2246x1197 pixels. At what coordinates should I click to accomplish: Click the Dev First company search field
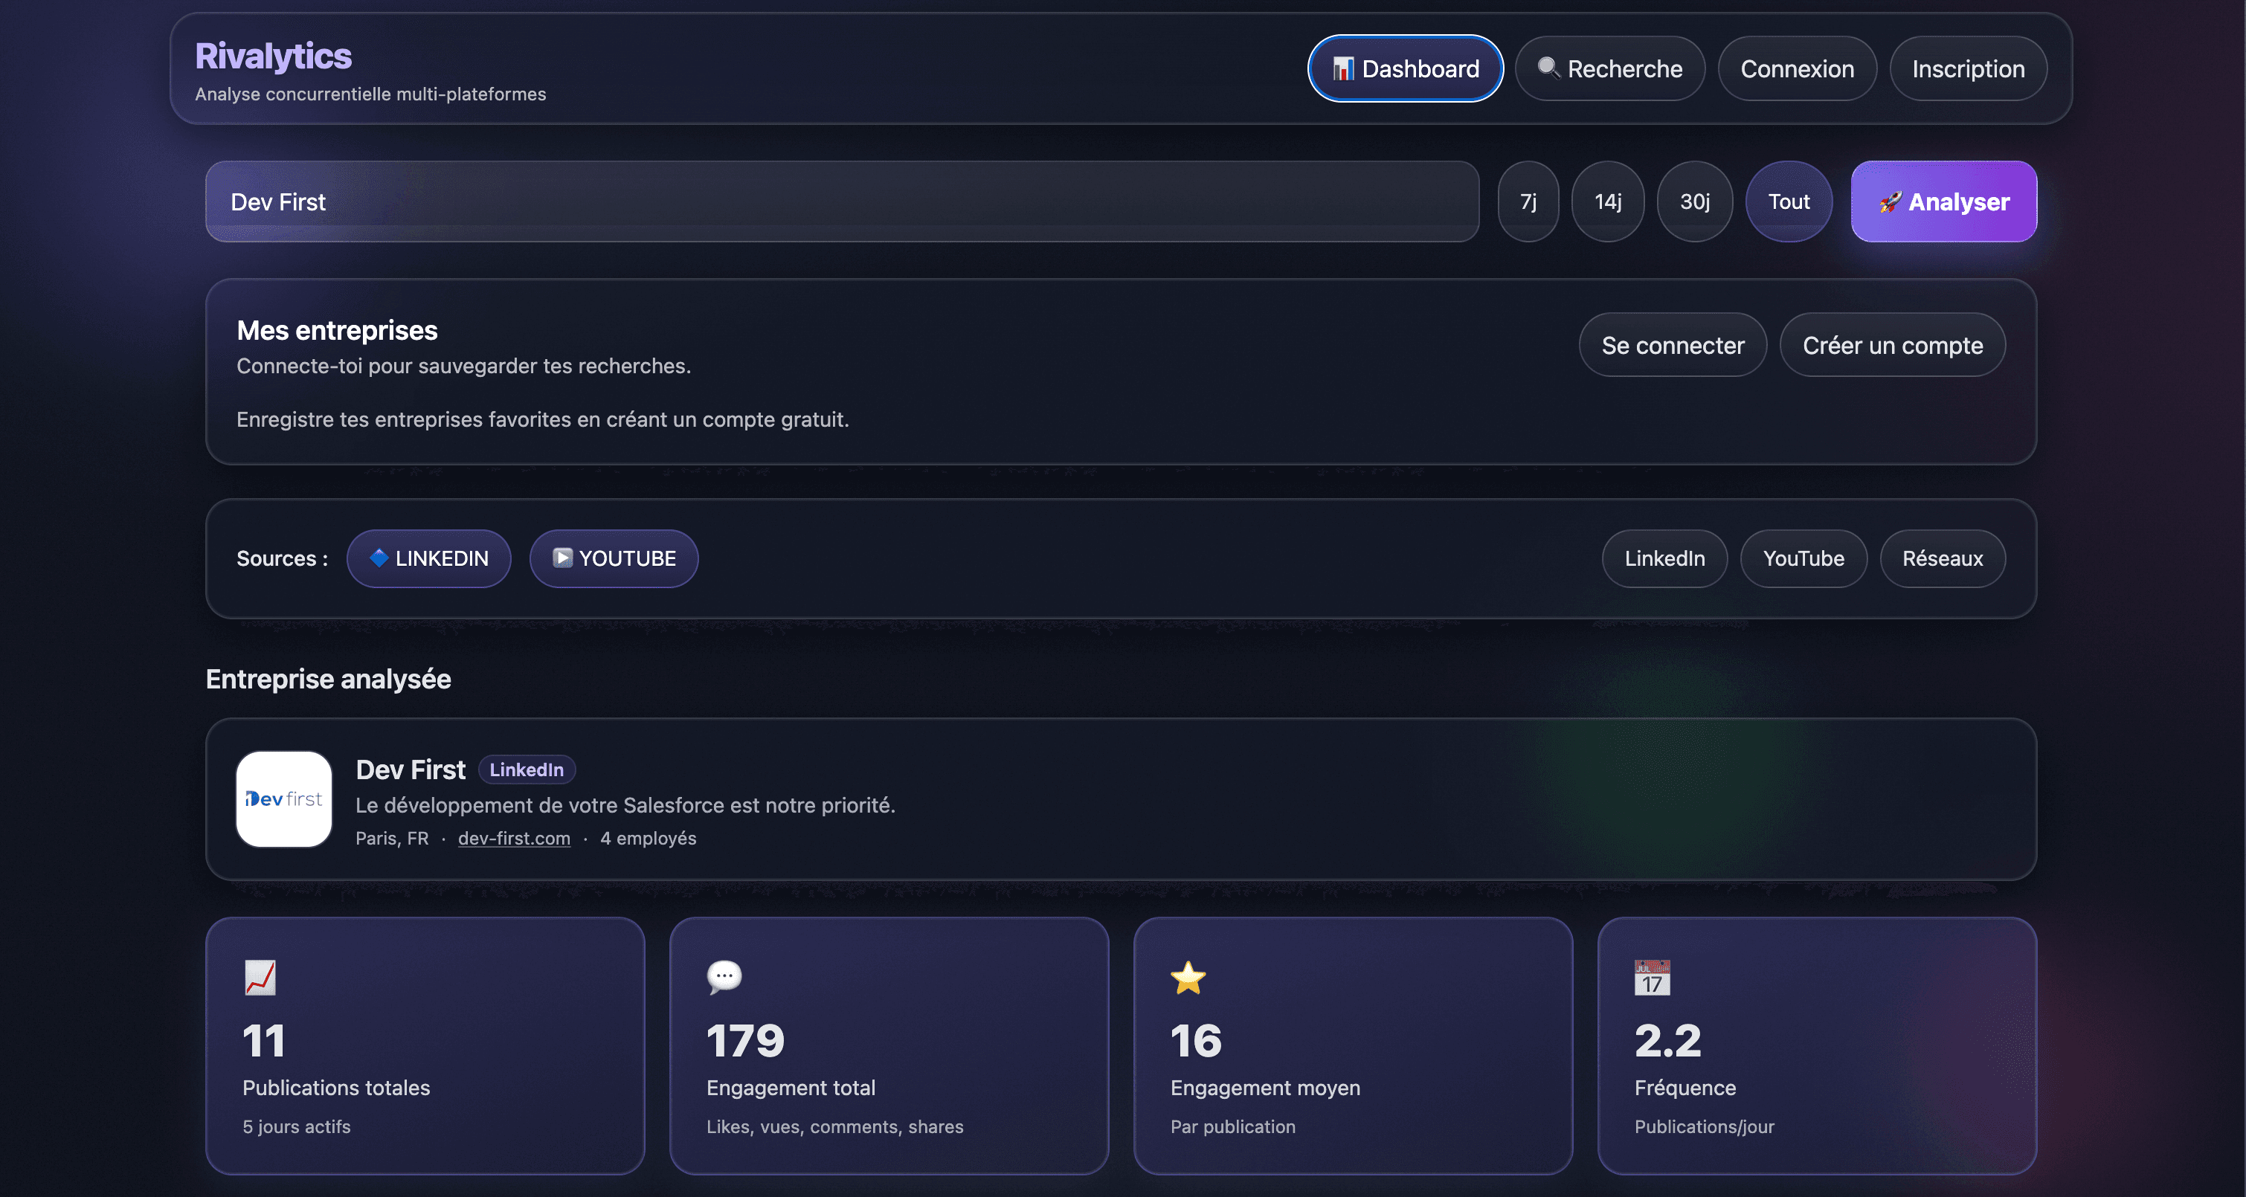pyautogui.click(x=841, y=201)
